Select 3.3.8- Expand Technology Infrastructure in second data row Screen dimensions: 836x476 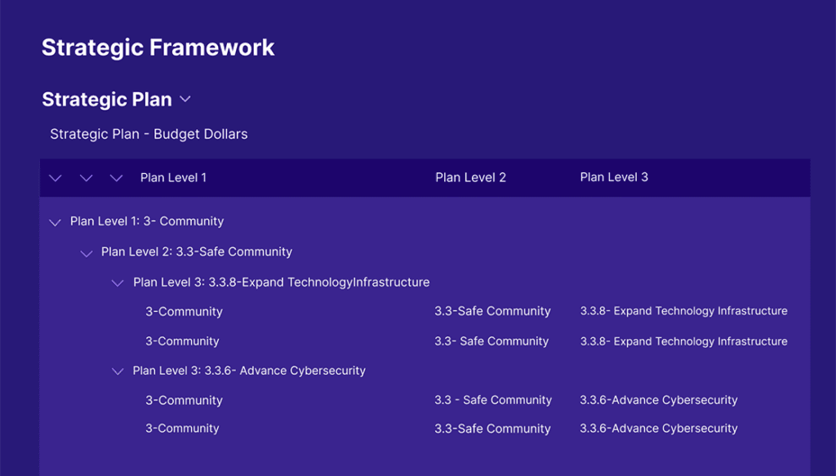(x=683, y=341)
